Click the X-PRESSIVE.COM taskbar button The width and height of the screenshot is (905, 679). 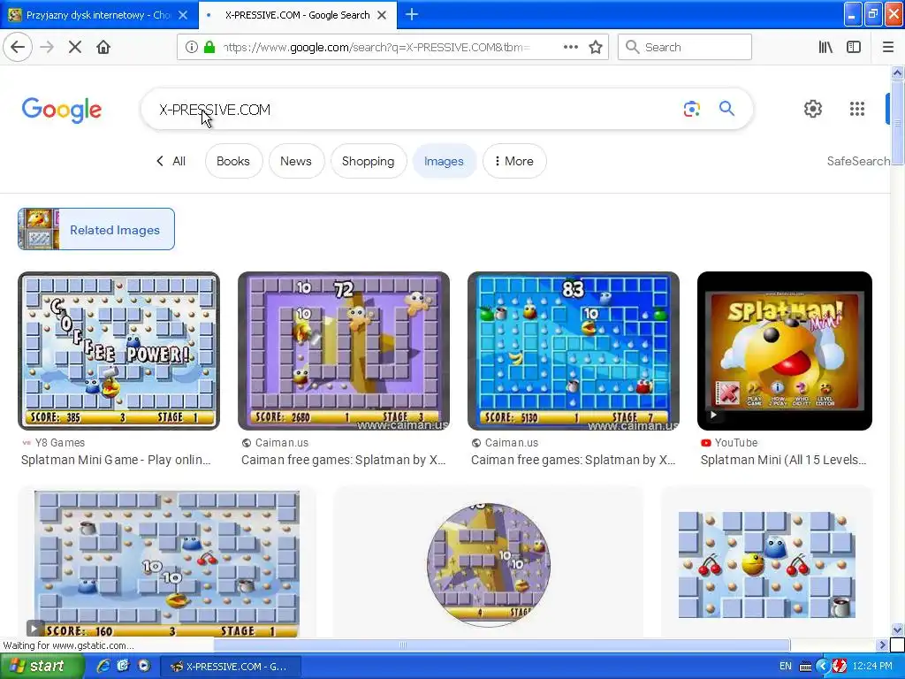pyautogui.click(x=230, y=667)
